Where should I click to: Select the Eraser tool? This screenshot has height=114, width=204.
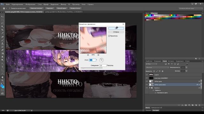(x=2, y=50)
